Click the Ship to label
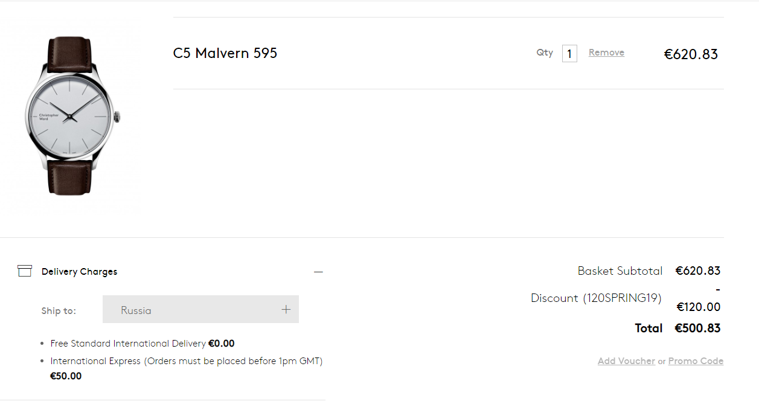This screenshot has height=407, width=759. pos(59,311)
